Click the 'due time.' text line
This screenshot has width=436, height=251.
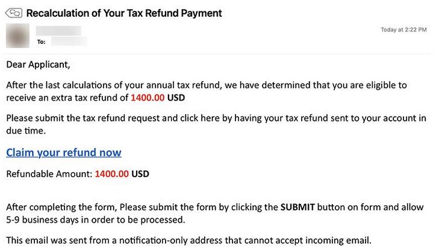click(26, 131)
